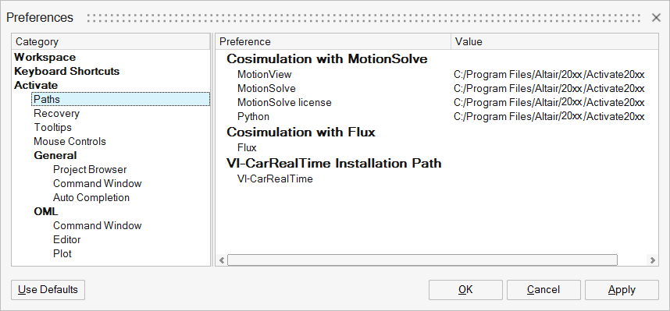The width and height of the screenshot is (670, 311).
Task: Open Mouse Controls preferences
Action: pyautogui.click(x=69, y=142)
